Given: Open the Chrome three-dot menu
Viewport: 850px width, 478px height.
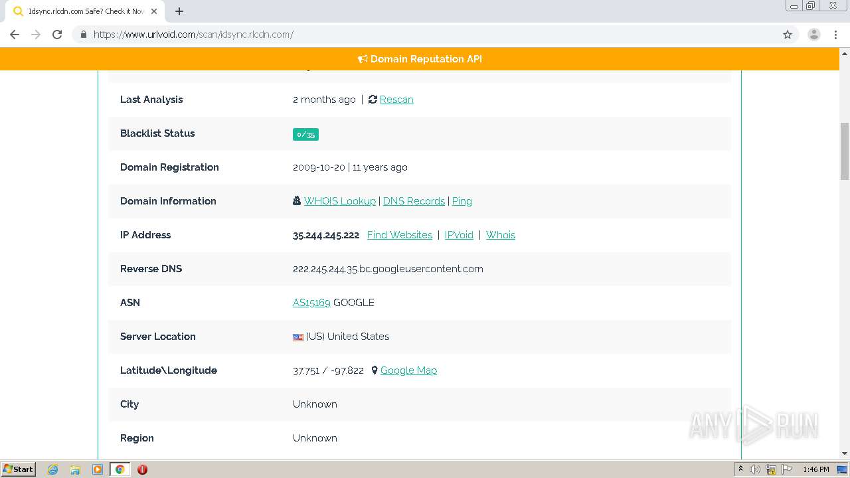Looking at the screenshot, I should [x=835, y=35].
